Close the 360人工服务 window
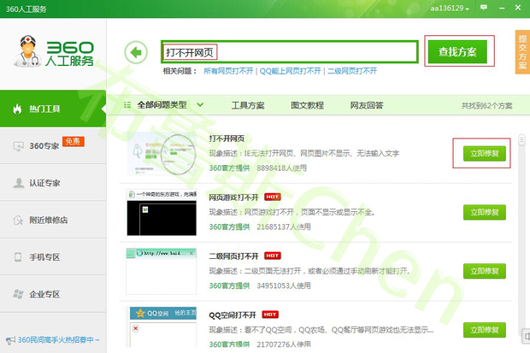Image resolution: width=530 pixels, height=353 pixels. point(518,8)
